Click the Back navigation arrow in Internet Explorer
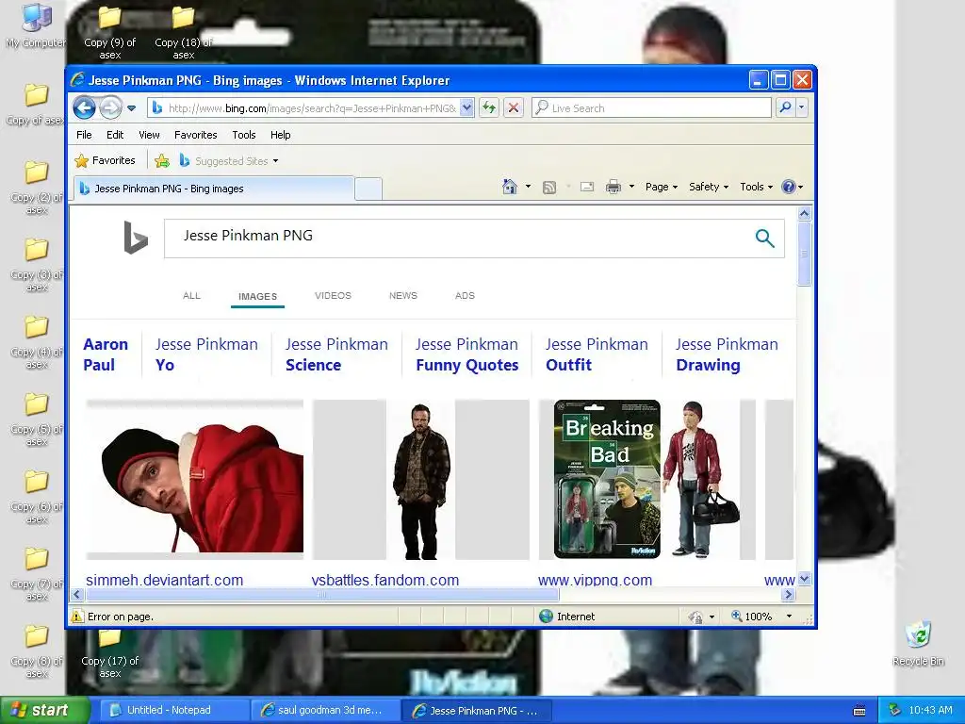The height and width of the screenshot is (724, 965). click(84, 107)
